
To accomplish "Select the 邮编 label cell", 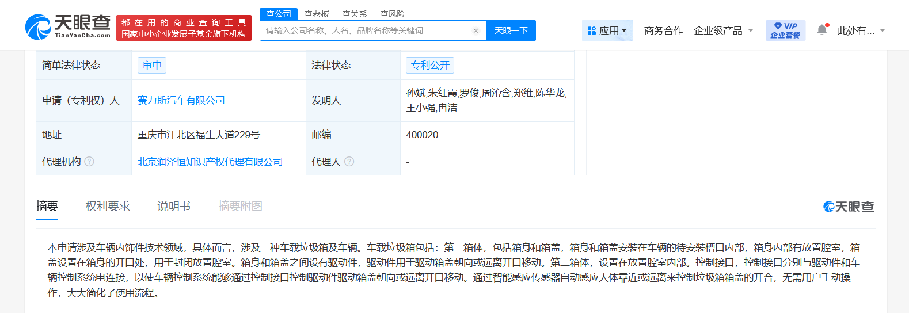I will click(353, 135).
